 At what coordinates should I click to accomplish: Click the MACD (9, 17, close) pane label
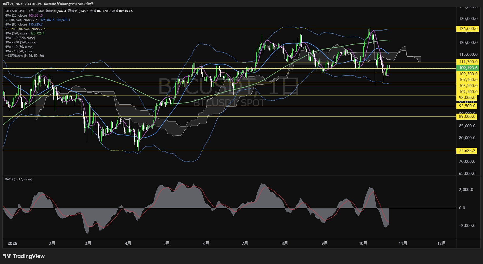(x=18, y=179)
